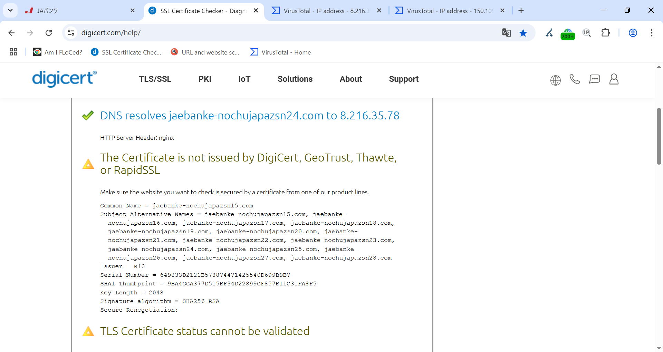The image size is (663, 352).
Task: Switch to the JAバンク tab
Action: (80, 11)
